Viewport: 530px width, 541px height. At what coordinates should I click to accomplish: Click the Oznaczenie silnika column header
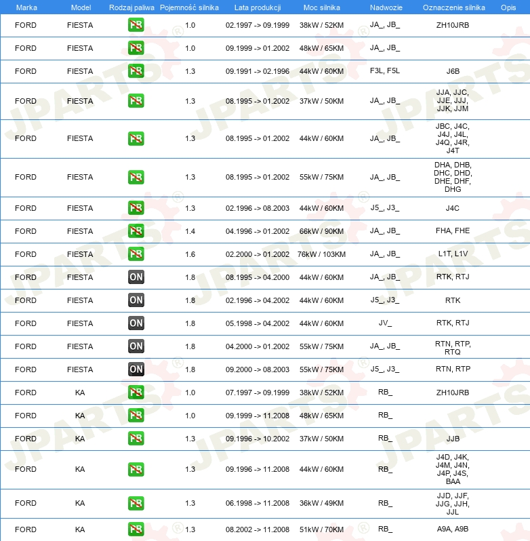point(454,7)
